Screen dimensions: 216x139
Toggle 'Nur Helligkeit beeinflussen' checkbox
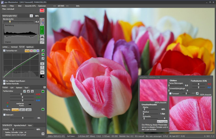pos(4,81)
